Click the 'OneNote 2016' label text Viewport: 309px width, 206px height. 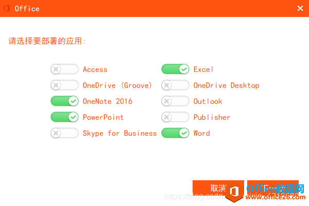(x=107, y=101)
